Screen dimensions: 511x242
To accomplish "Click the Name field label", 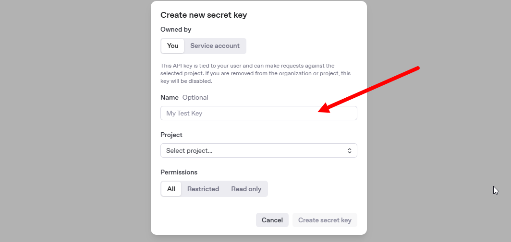I will coord(170,97).
